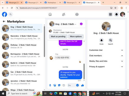This screenshot has width=129, height=96.
Task: Send a thumbs-up like
Action: [x=83, y=85]
